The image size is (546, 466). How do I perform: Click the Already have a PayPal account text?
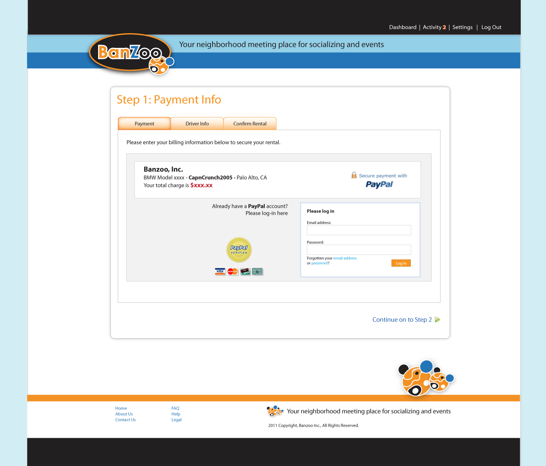(250, 206)
